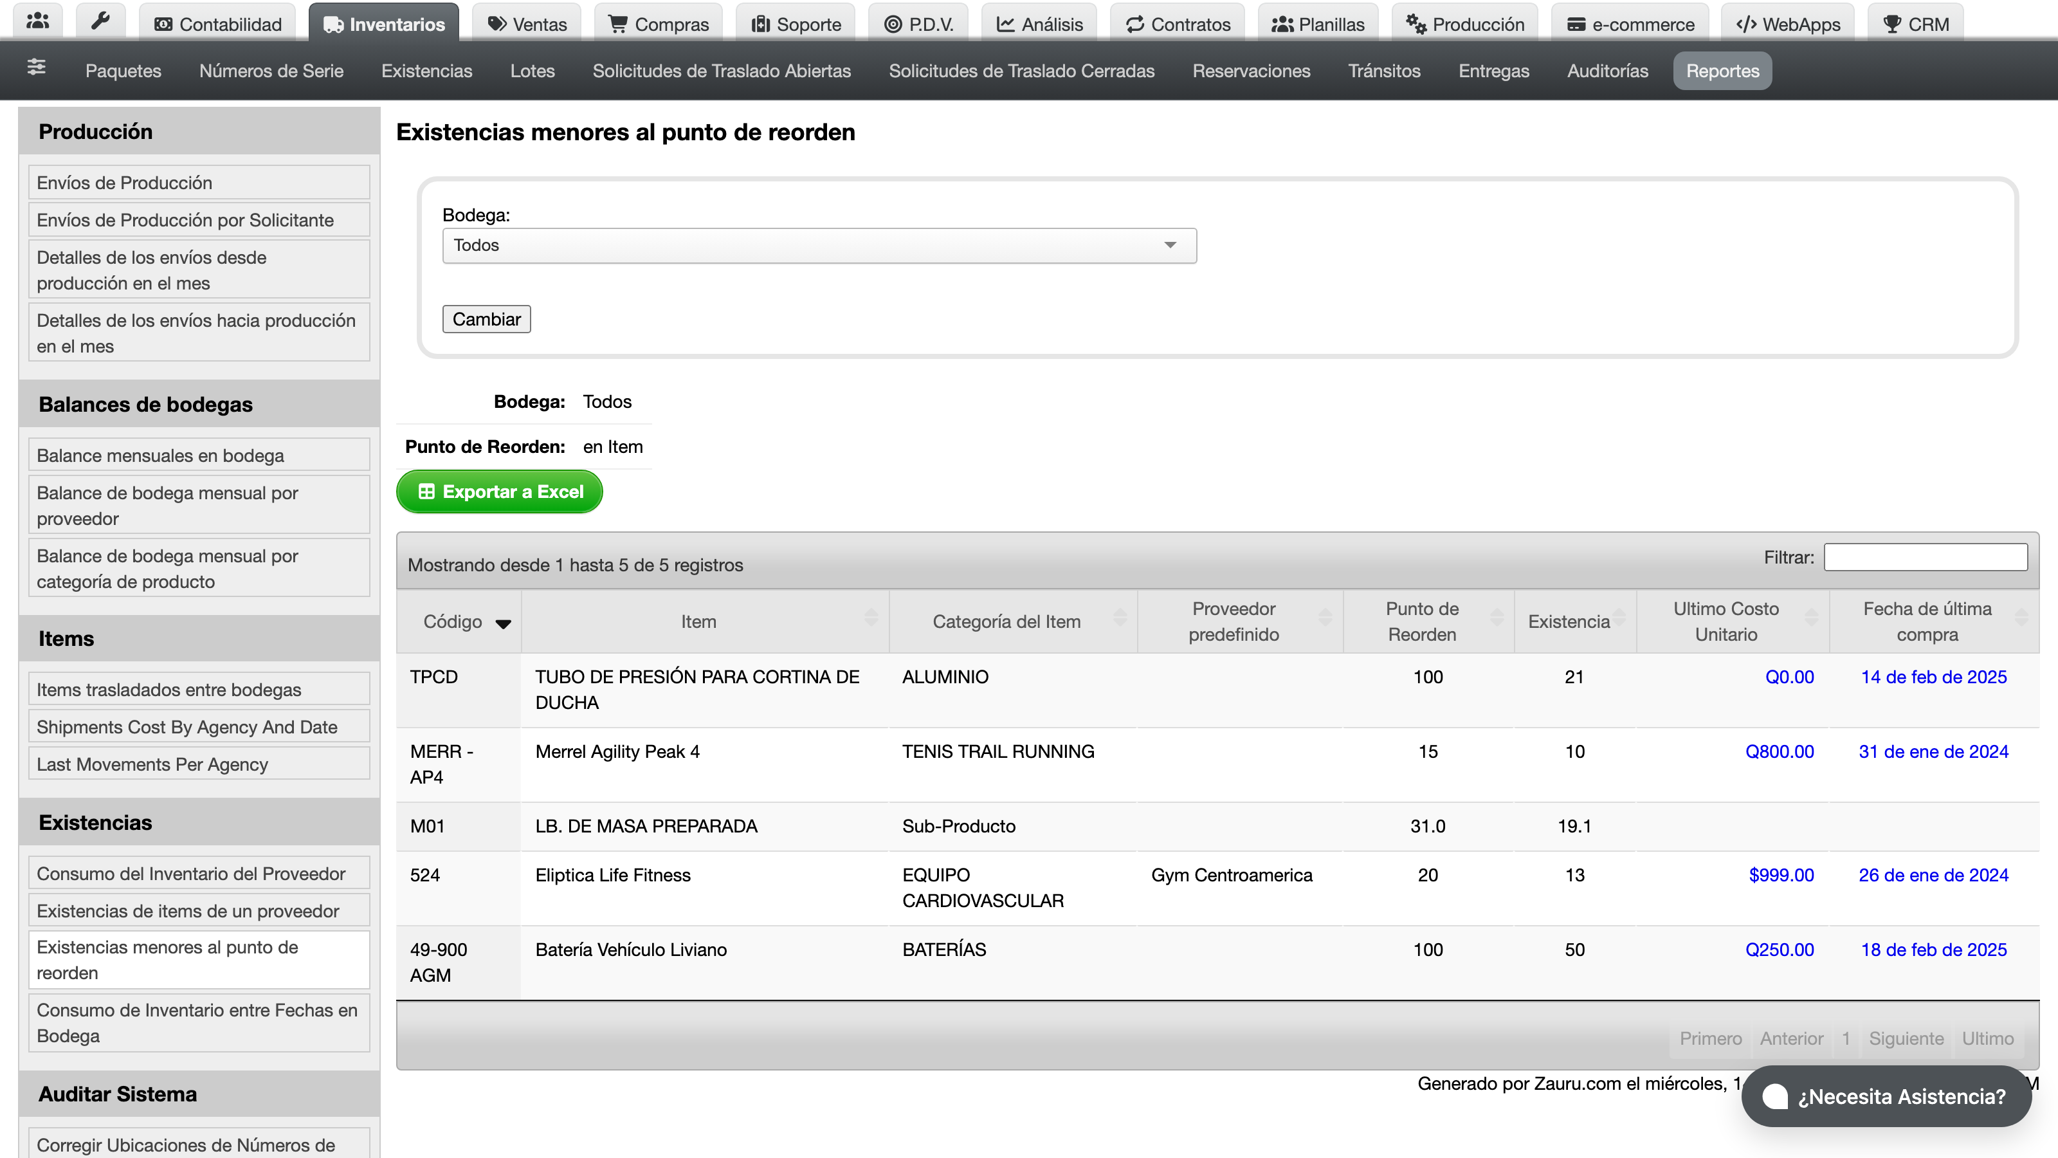Sort by Ultimo Costo Unitario column
Viewport: 2058px width, 1158px height.
point(1732,621)
